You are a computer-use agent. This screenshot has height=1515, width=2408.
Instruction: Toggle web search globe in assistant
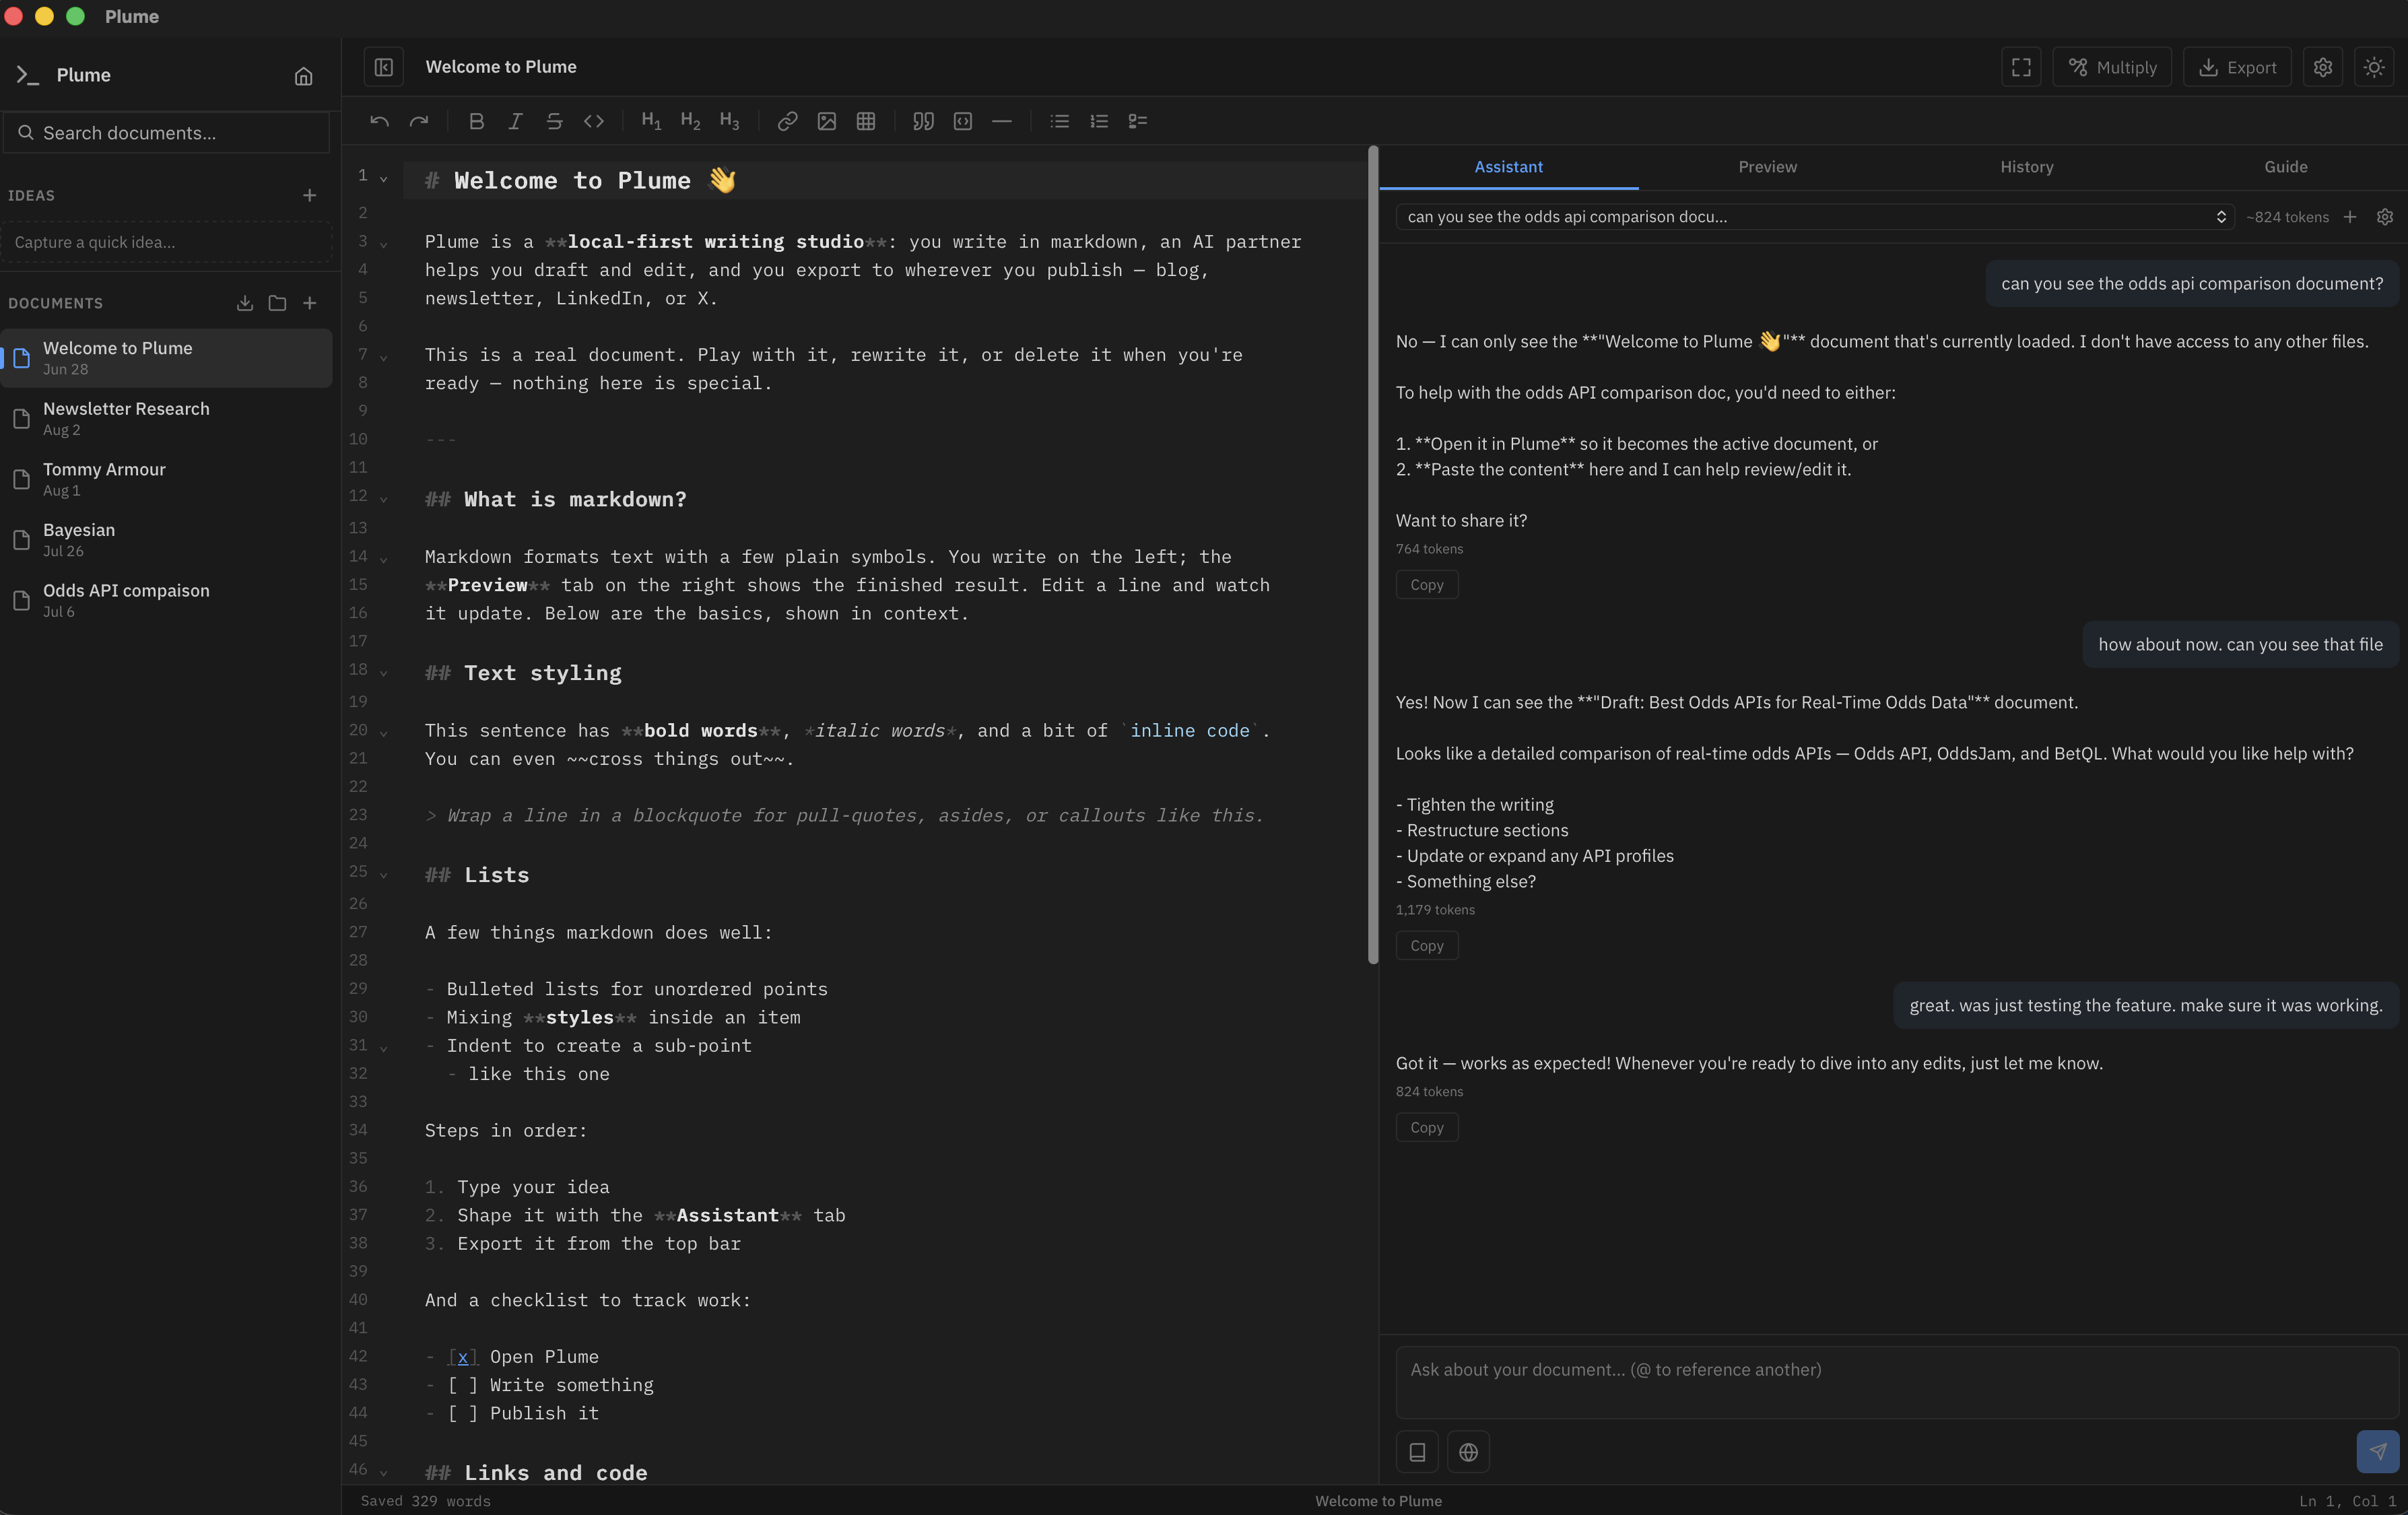[x=1468, y=1452]
